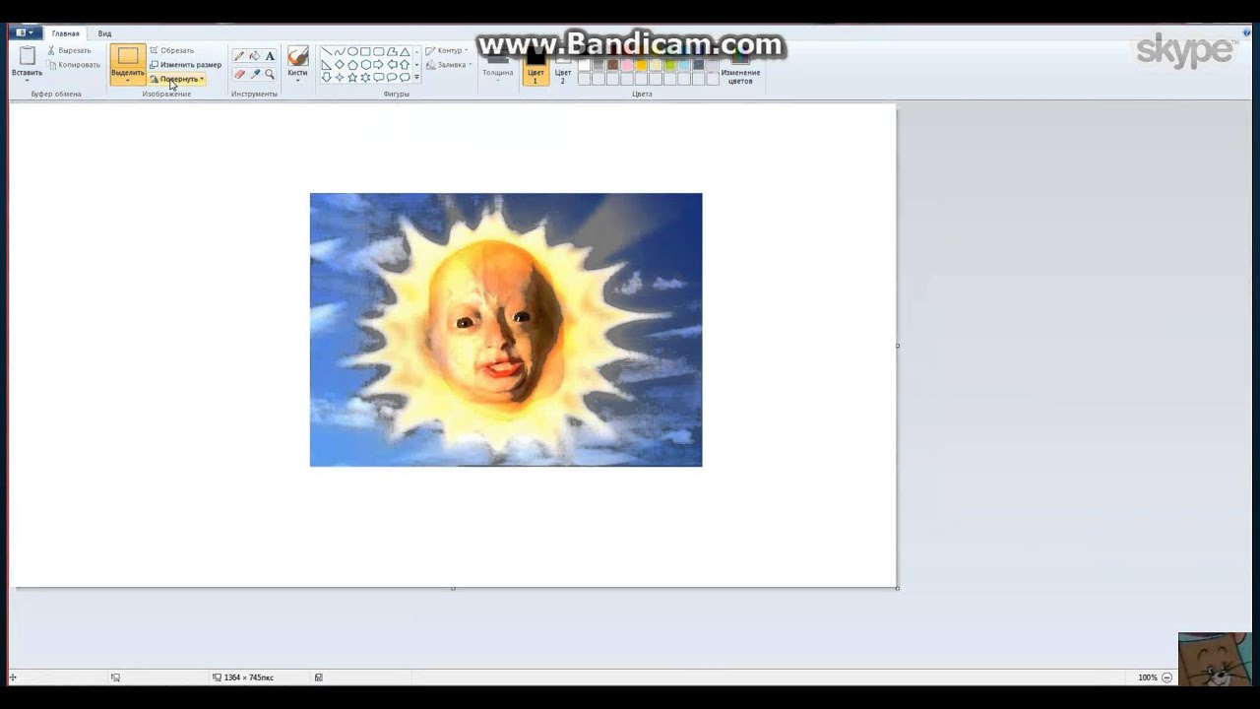This screenshot has height=709, width=1260.
Task: Choose the Down arrow shape
Action: pyautogui.click(x=327, y=78)
